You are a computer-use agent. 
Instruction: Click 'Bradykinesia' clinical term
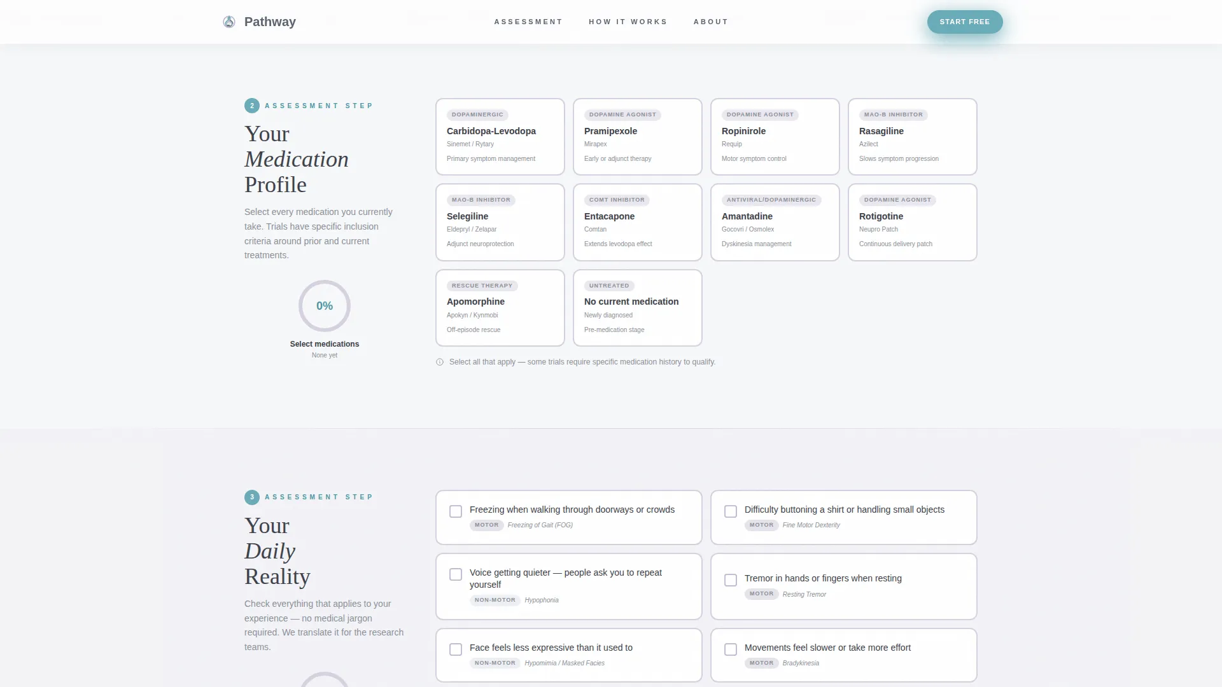pyautogui.click(x=801, y=663)
